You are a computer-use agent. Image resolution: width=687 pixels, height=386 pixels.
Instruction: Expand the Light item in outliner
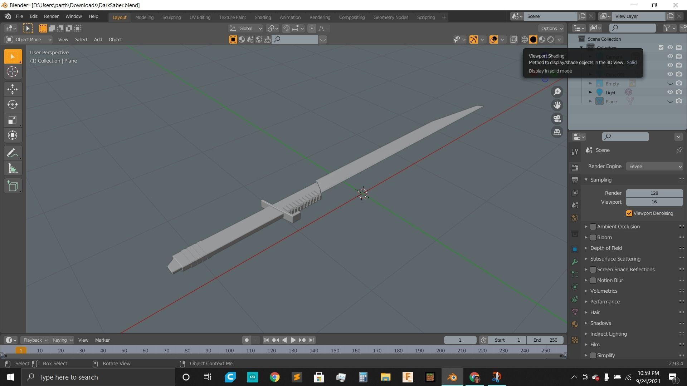(x=590, y=92)
